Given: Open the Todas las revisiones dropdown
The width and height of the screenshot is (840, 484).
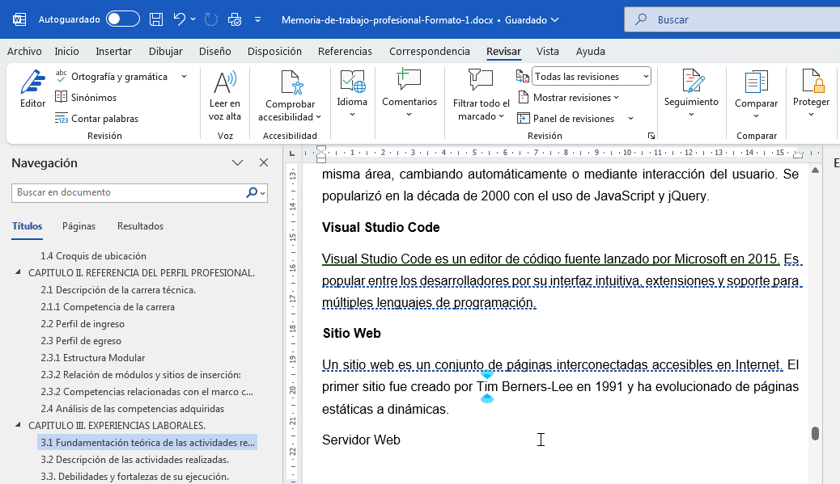Looking at the screenshot, I should [592, 77].
